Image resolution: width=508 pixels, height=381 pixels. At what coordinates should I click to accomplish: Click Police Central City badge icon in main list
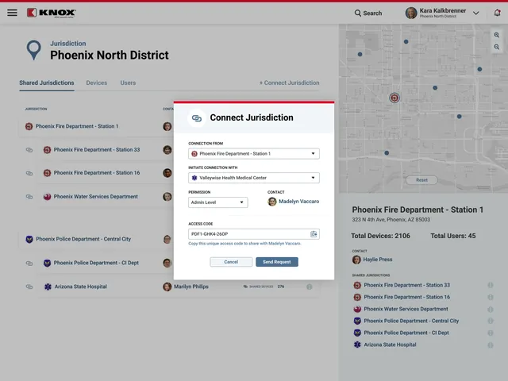pyautogui.click(x=29, y=240)
